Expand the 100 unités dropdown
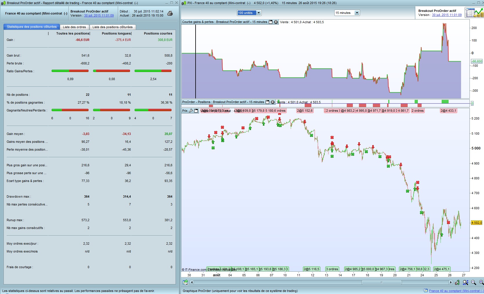The height and width of the screenshot is (294, 484). 259,13
